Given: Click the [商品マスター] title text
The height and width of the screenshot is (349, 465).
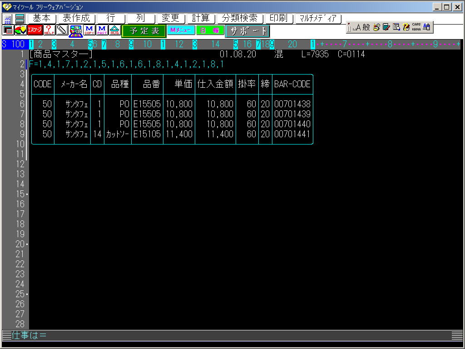Looking at the screenshot, I should click(61, 54).
